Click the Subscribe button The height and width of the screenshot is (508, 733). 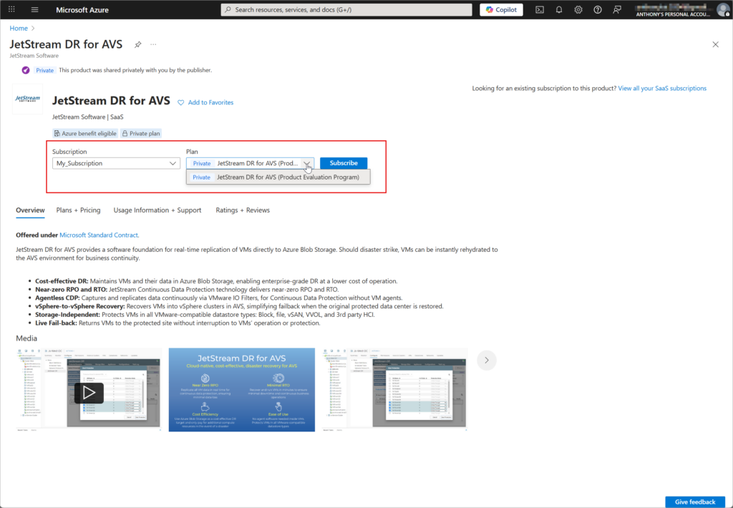pyautogui.click(x=344, y=163)
